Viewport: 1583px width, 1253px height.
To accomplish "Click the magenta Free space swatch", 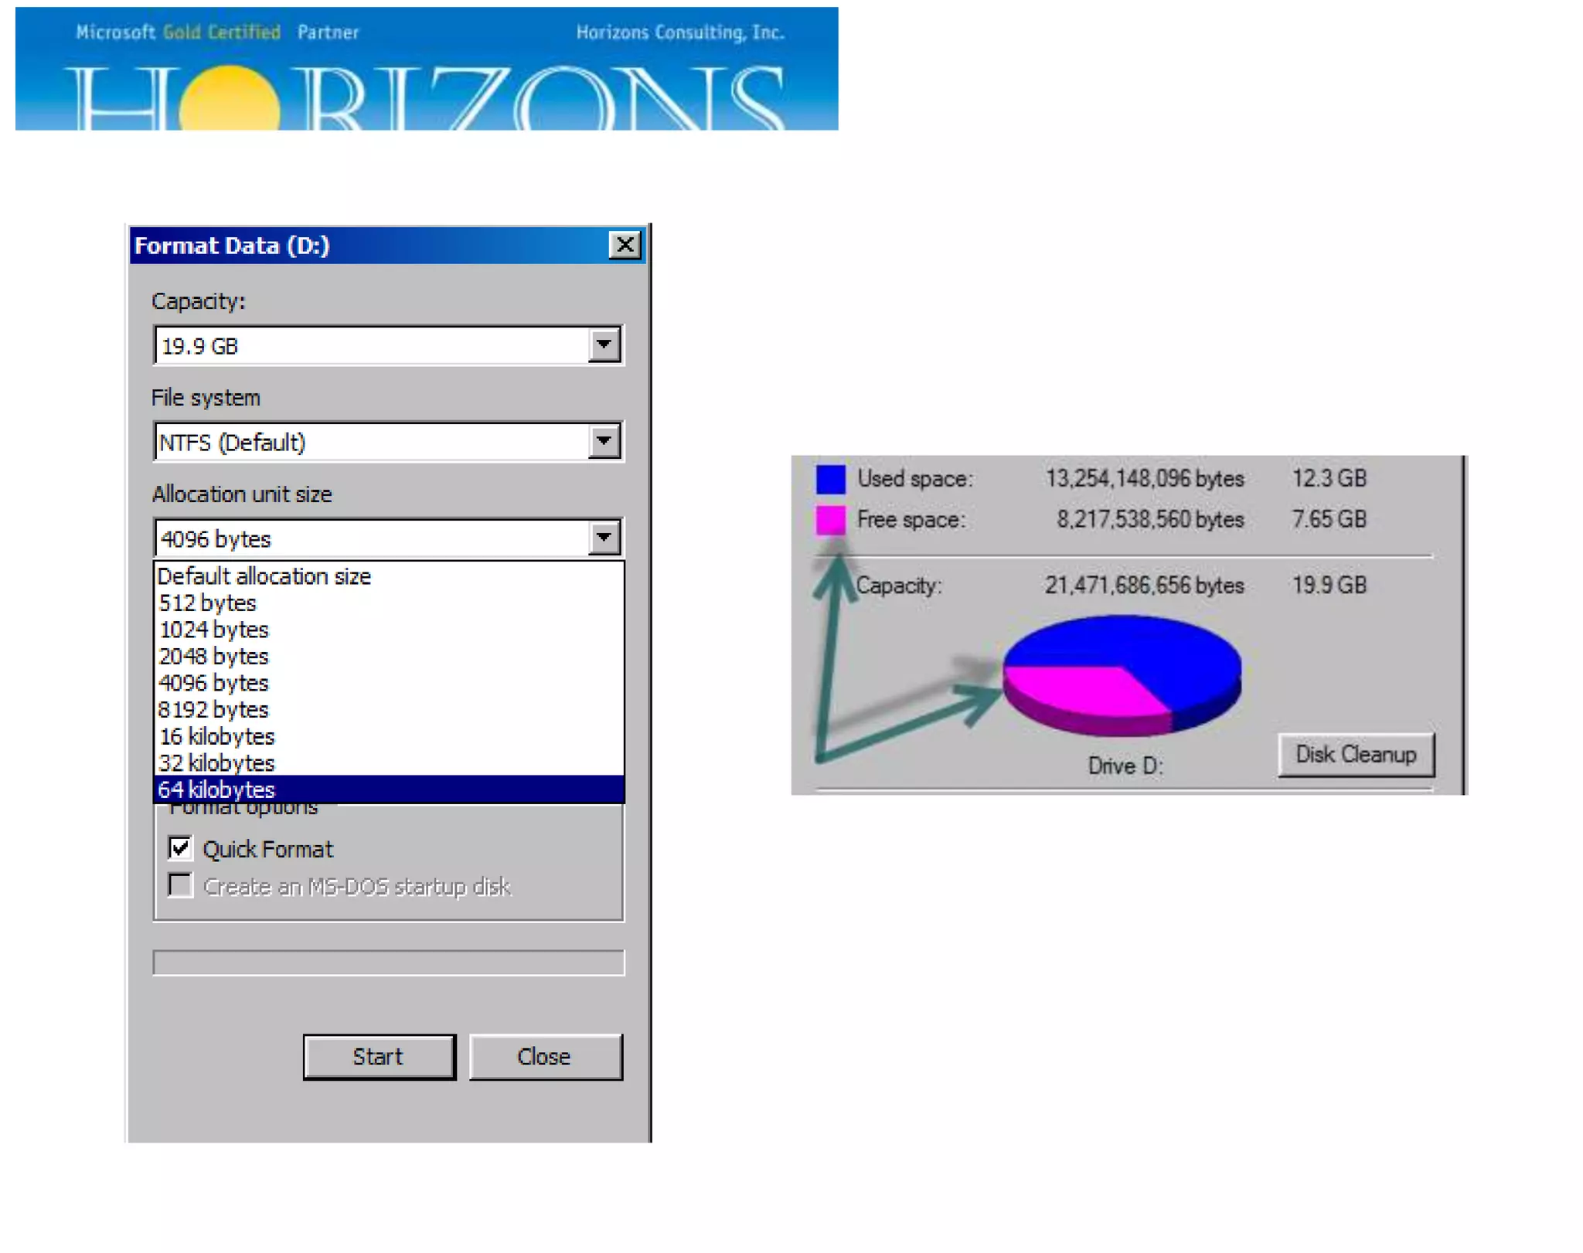I will tap(830, 520).
